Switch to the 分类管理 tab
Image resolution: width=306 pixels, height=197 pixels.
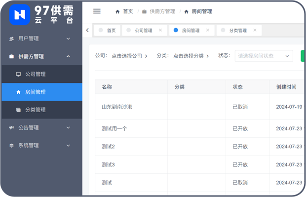239,30
